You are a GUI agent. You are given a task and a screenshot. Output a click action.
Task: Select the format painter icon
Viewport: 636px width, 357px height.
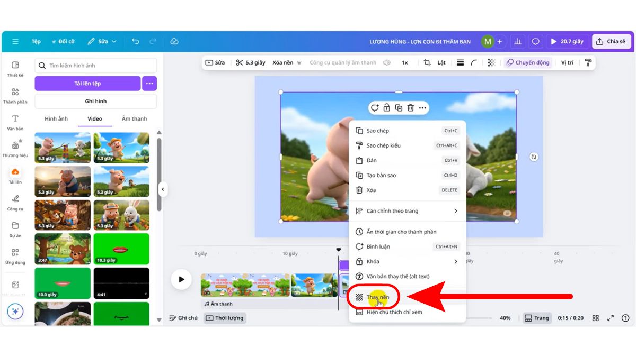tap(588, 62)
